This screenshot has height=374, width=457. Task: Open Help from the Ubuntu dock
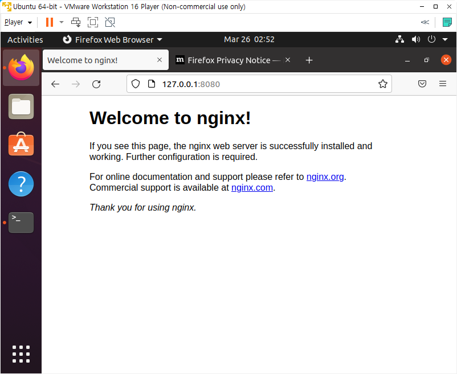point(21,184)
